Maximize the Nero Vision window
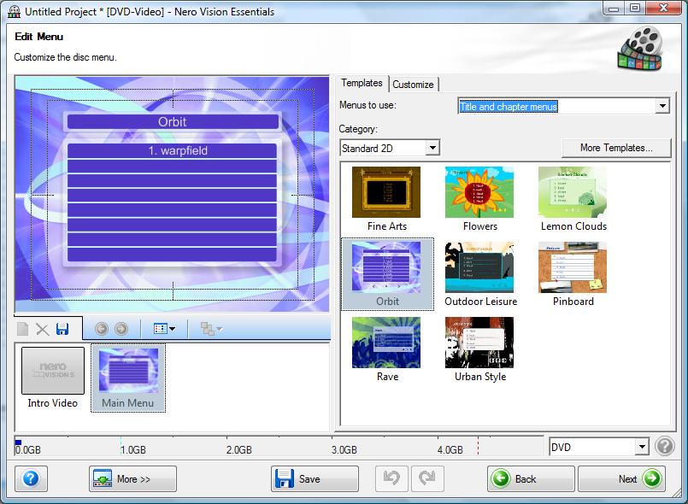The image size is (688, 504). 635,8
